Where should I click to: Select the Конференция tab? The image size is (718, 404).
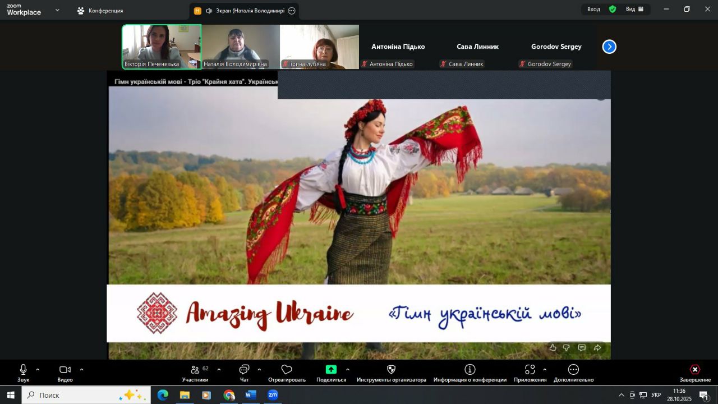pos(100,11)
